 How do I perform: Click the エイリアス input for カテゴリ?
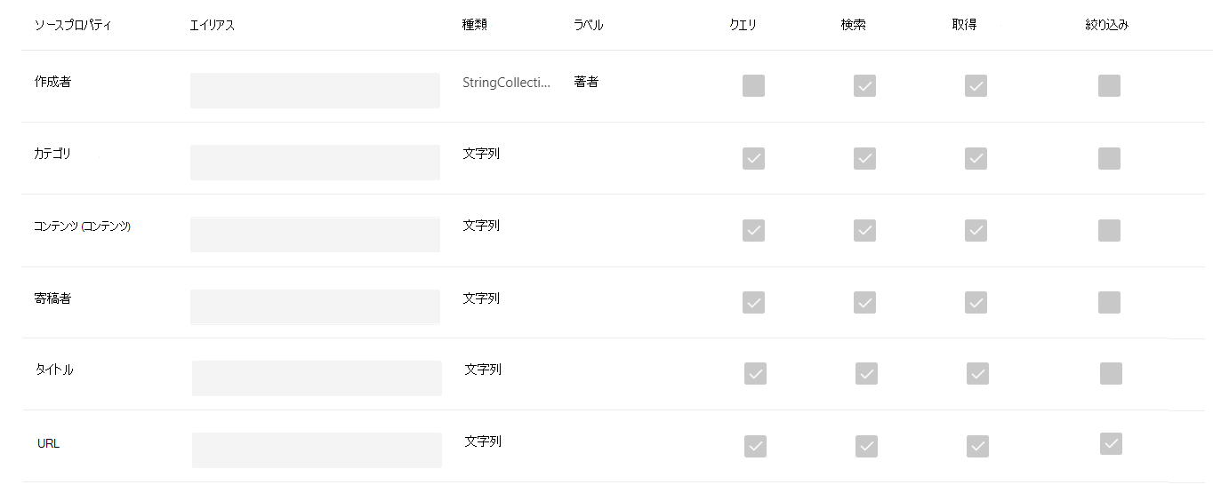[315, 163]
